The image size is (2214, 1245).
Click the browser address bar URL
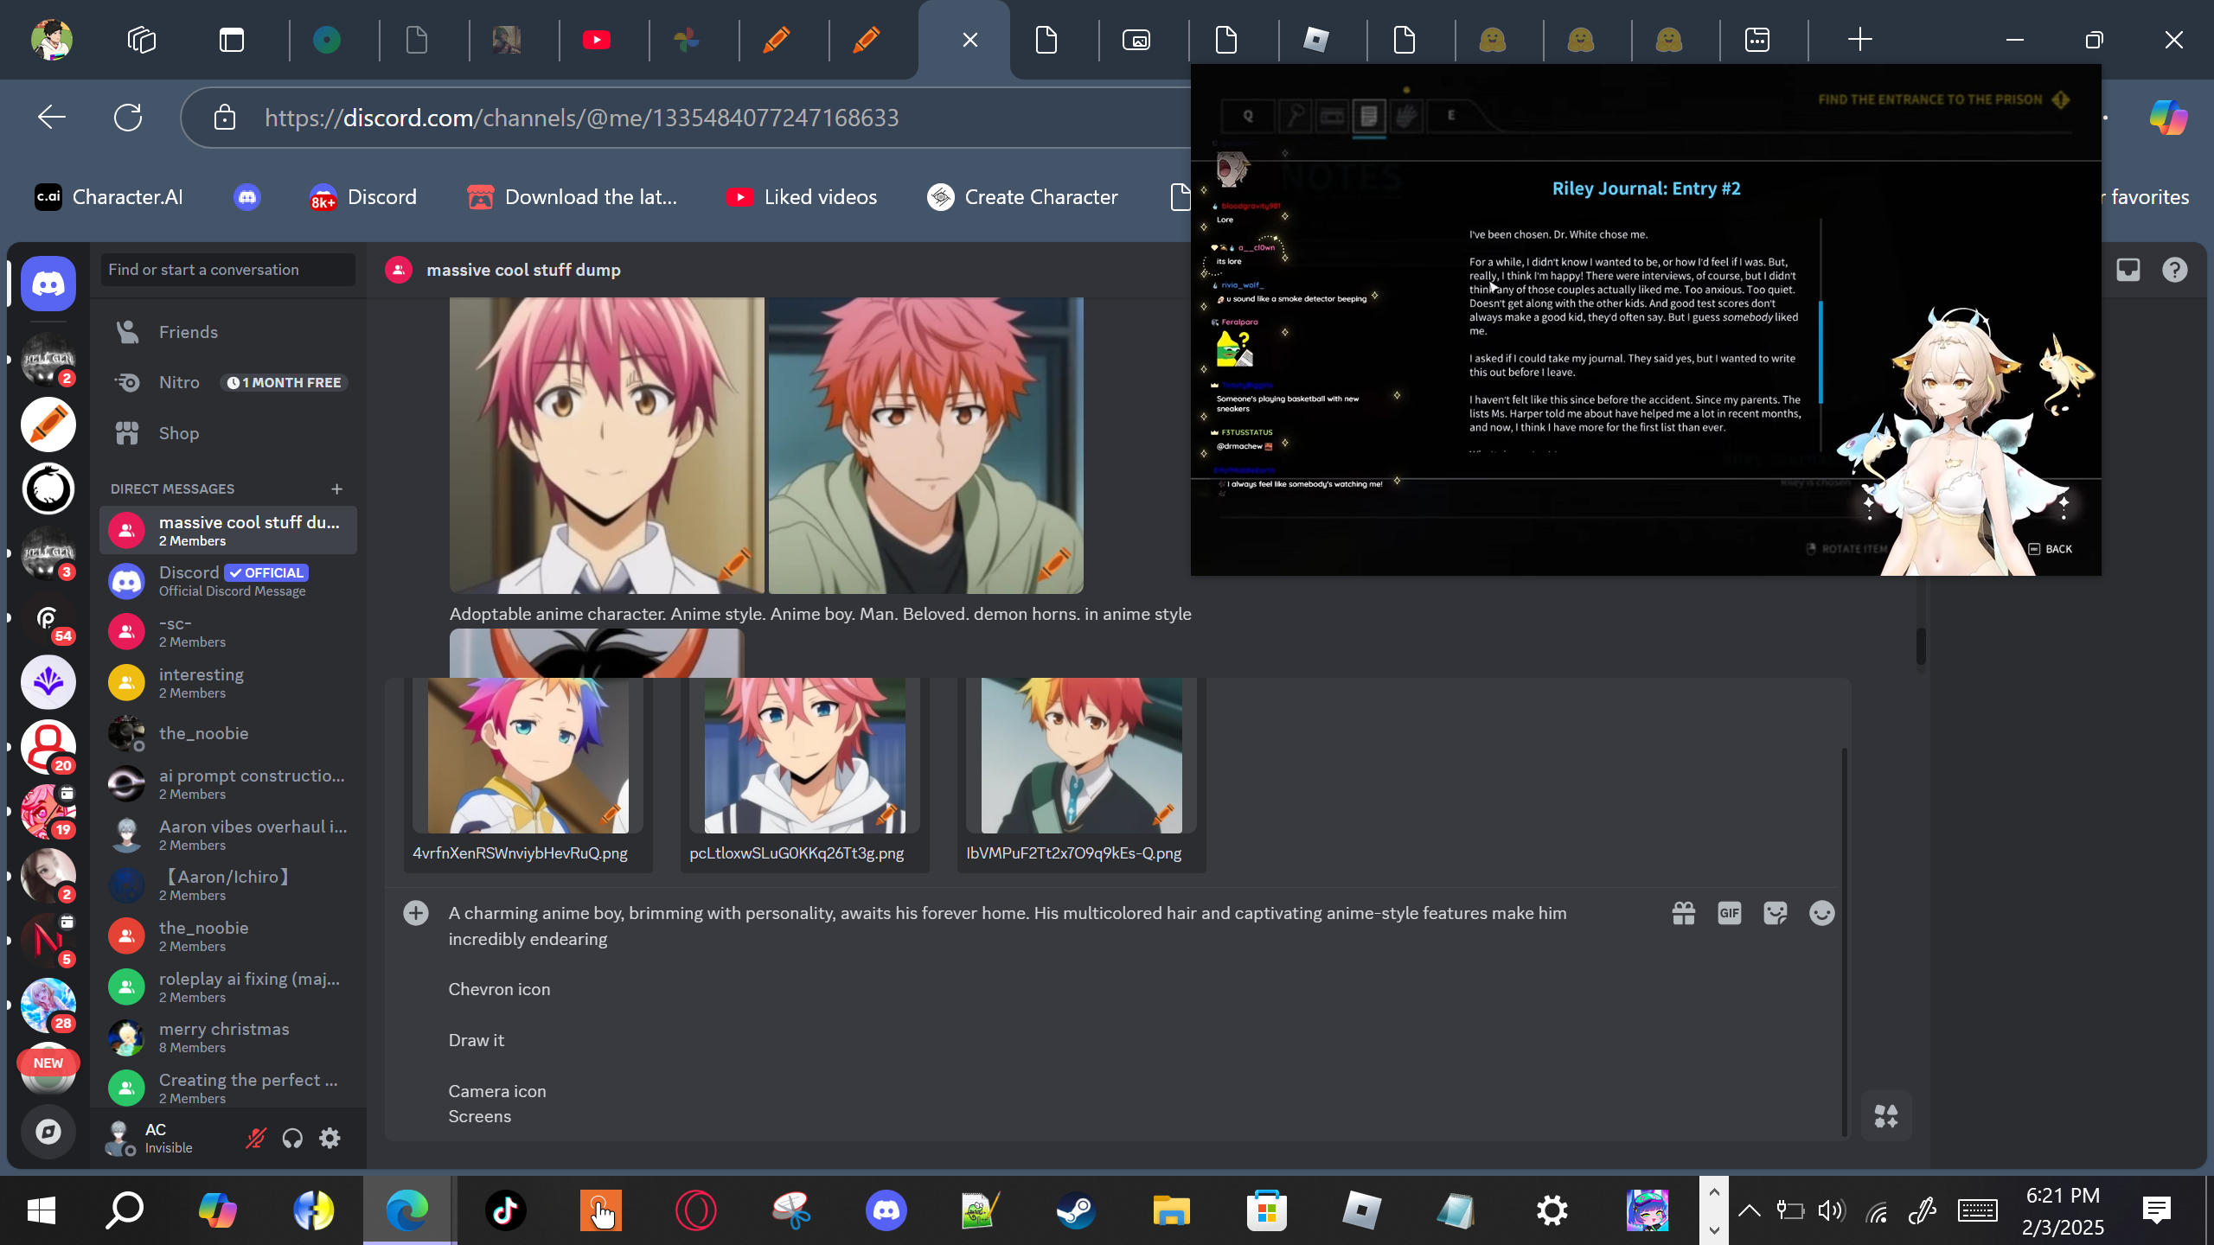[581, 118]
